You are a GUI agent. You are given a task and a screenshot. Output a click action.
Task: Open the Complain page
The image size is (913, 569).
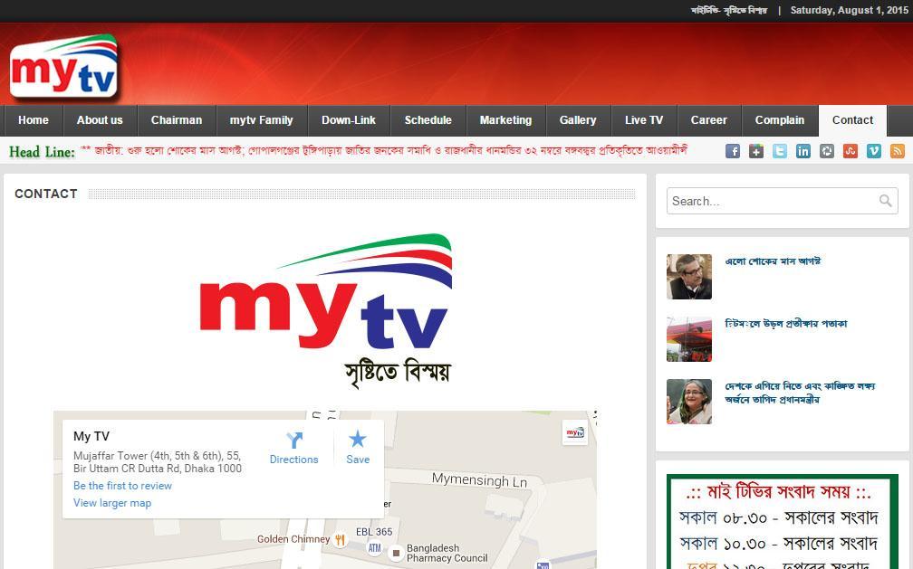coord(779,119)
